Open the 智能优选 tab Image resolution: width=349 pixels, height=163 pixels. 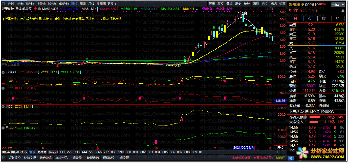(93, 158)
